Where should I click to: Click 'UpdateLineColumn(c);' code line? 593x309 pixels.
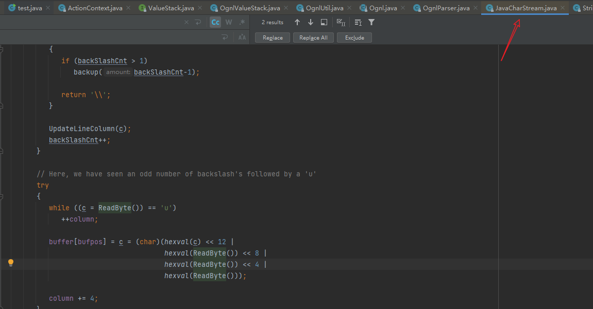point(90,129)
